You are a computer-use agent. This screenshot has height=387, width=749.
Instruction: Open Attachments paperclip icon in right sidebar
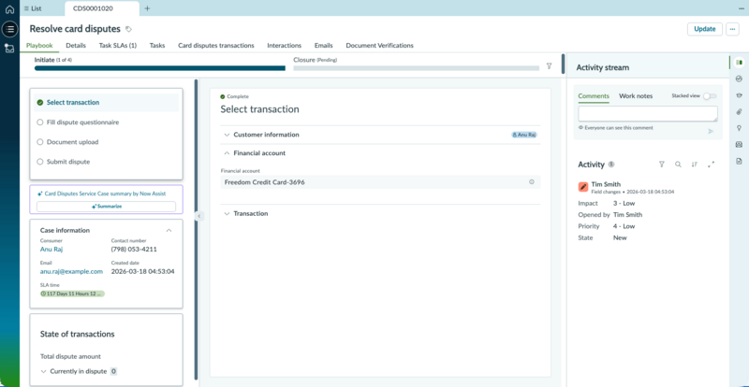click(x=739, y=111)
